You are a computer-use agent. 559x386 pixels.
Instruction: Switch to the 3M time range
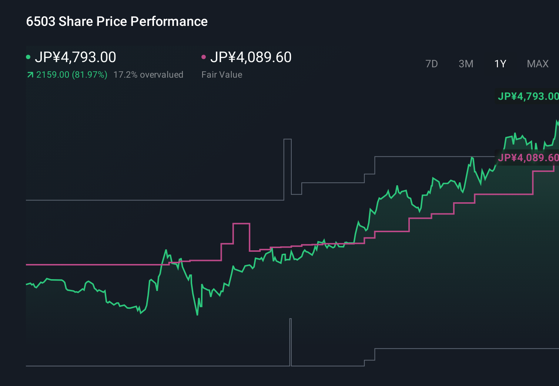[465, 64]
